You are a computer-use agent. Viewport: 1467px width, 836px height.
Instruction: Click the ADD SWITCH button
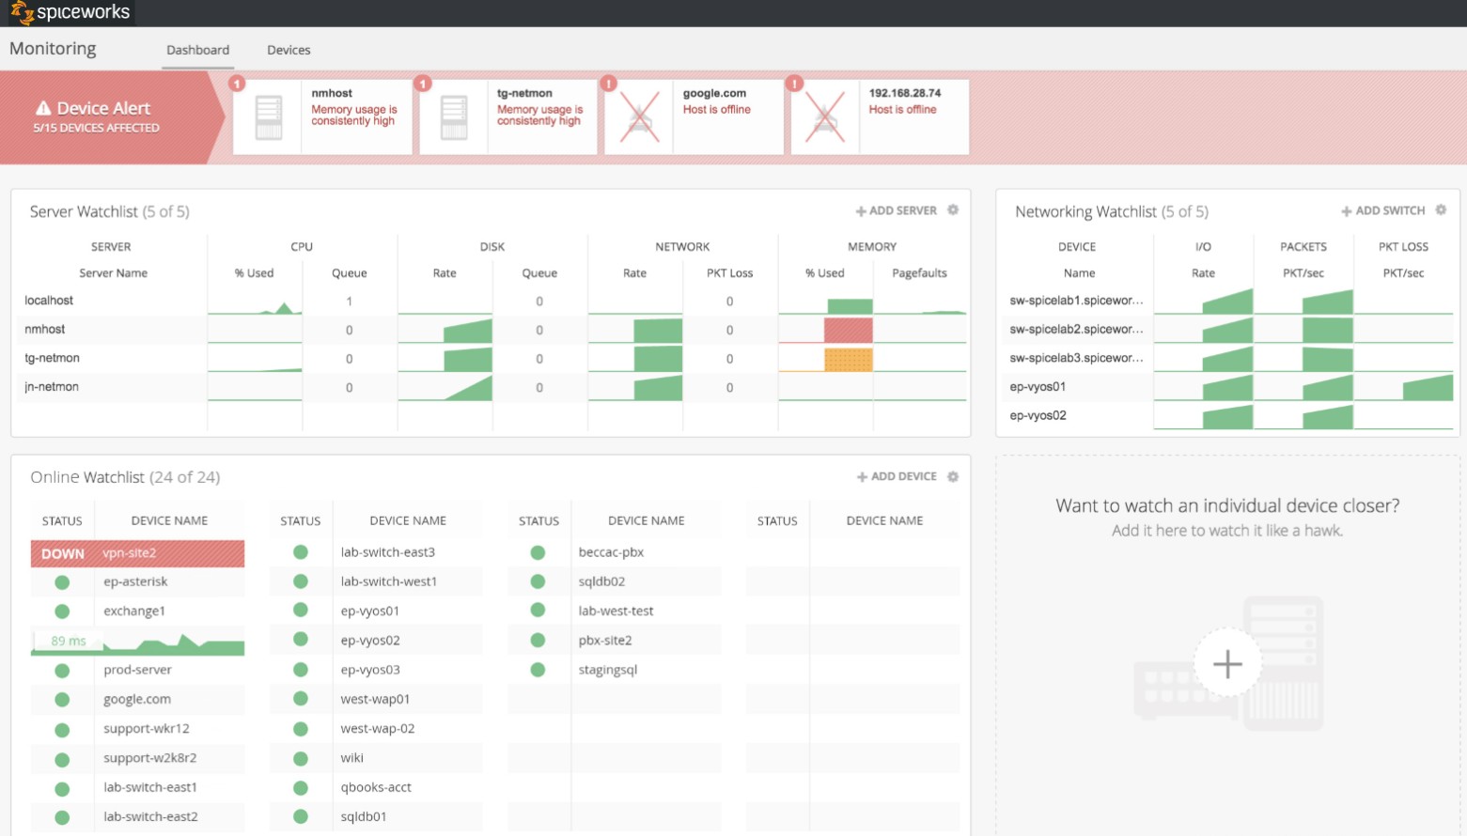[x=1385, y=209]
